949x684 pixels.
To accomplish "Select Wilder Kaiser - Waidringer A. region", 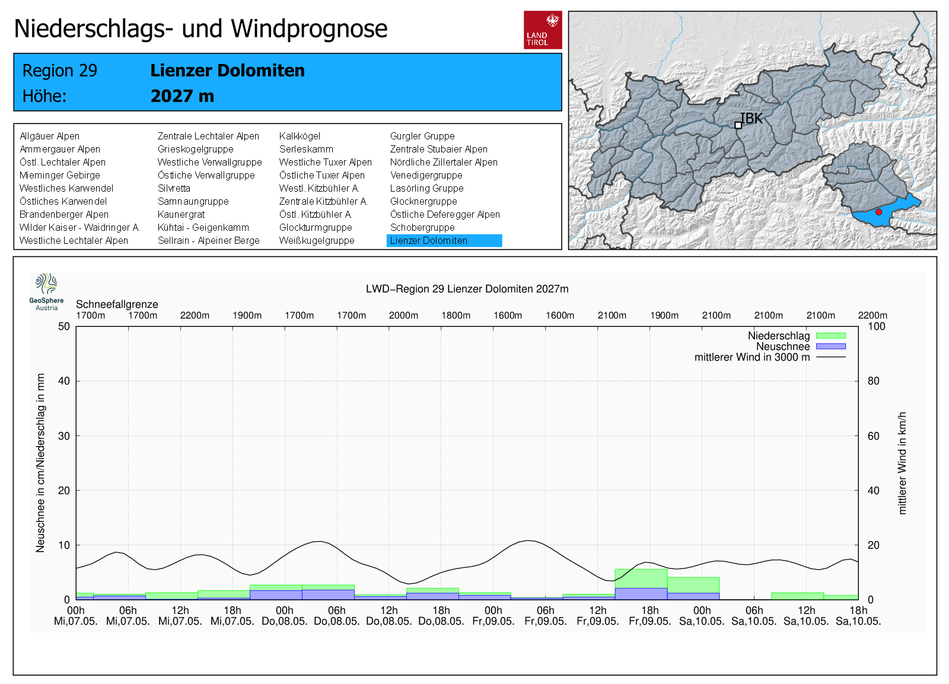I will [x=79, y=227].
